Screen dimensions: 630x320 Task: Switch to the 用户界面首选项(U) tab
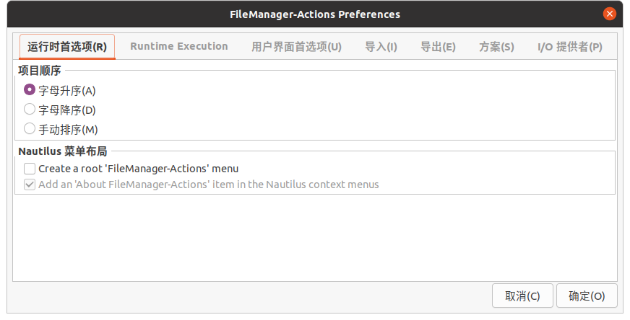pos(296,47)
